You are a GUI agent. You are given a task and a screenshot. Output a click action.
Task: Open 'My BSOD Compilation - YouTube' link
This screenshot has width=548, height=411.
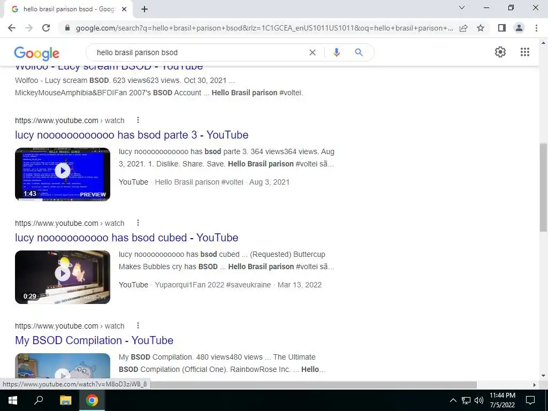tap(94, 340)
